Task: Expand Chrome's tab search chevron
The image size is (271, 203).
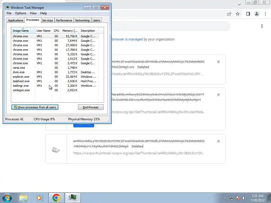Action: pyautogui.click(x=239, y=4)
